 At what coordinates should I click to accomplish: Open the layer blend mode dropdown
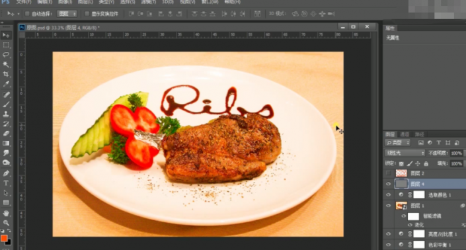coord(405,153)
